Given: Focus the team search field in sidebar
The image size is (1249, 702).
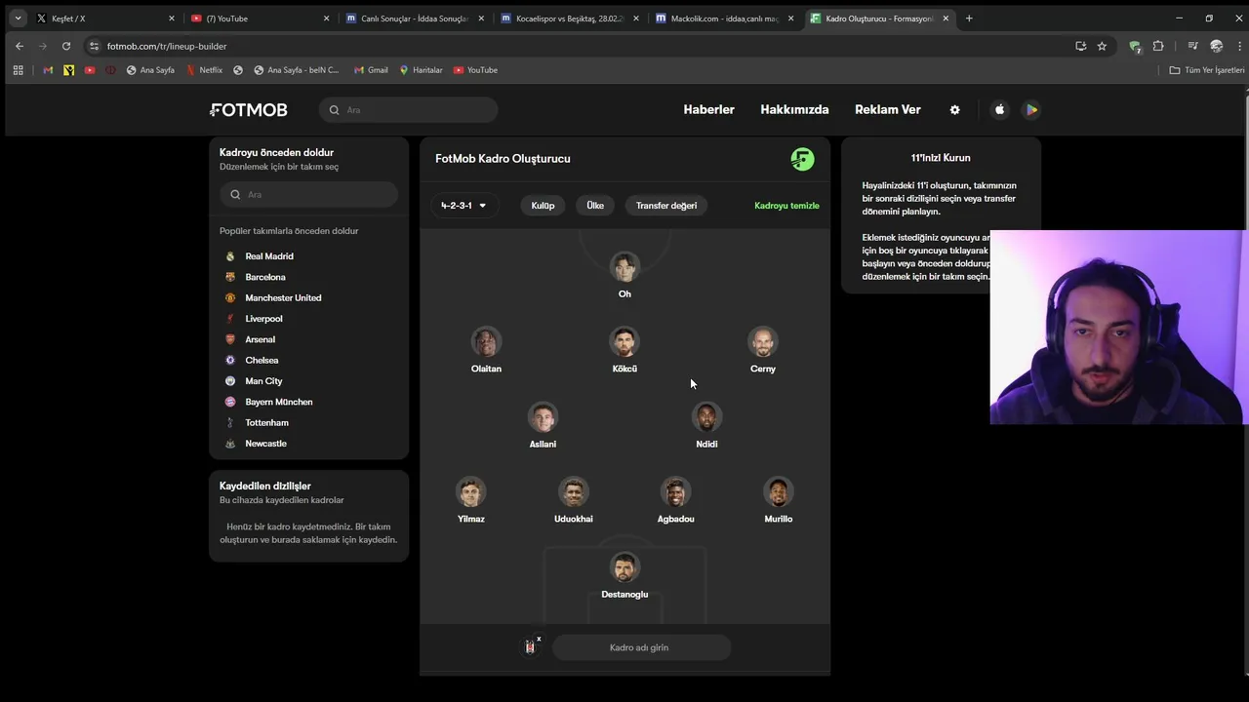Looking at the screenshot, I should pyautogui.click(x=308, y=194).
